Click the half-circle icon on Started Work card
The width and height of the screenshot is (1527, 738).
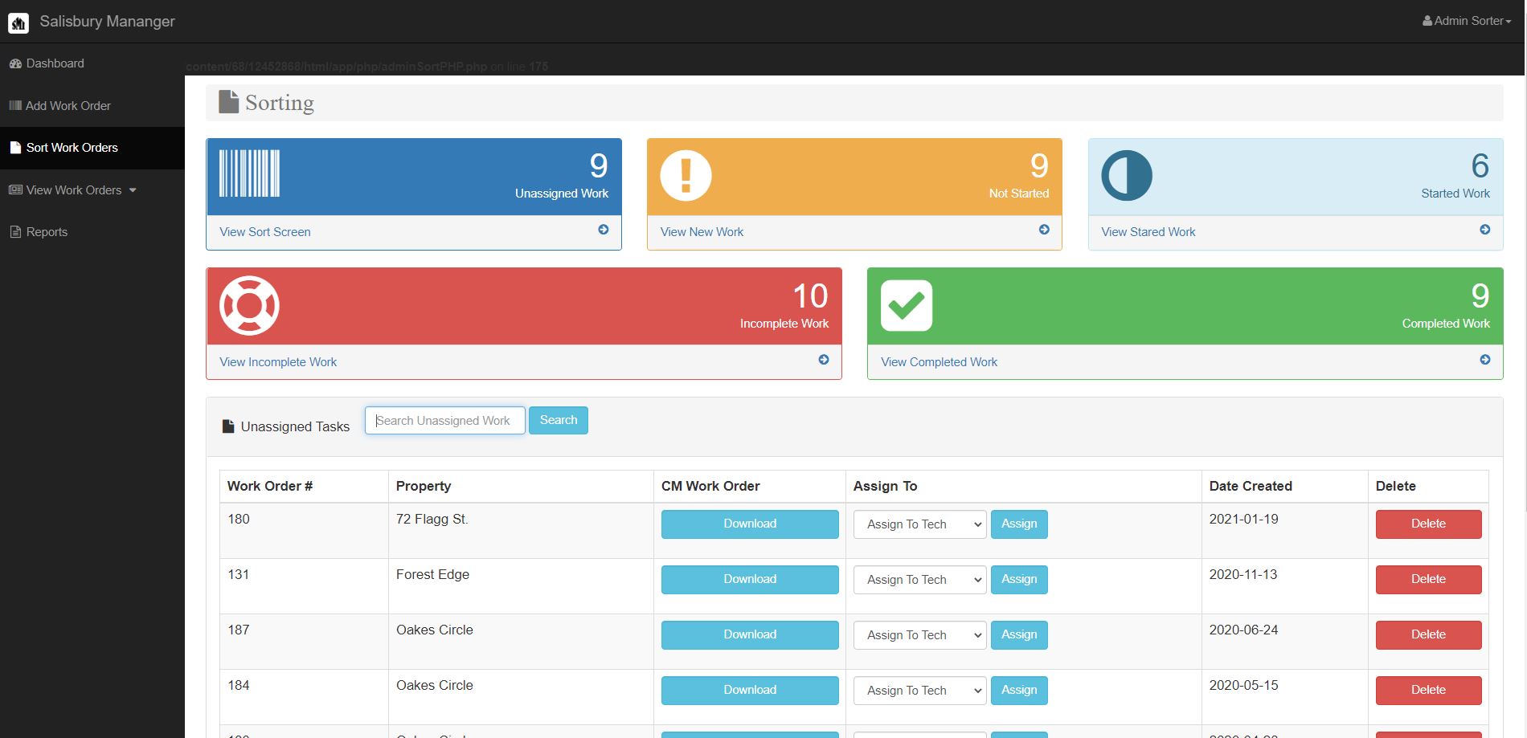[x=1126, y=175]
